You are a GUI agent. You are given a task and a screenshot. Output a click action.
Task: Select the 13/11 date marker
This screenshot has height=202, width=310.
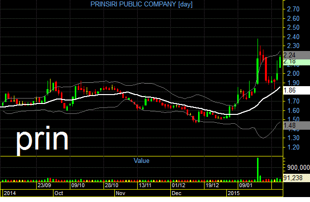(x=145, y=185)
